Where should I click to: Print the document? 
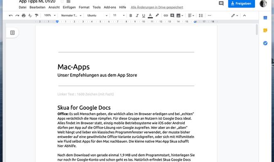pyautogui.click(x=24, y=15)
